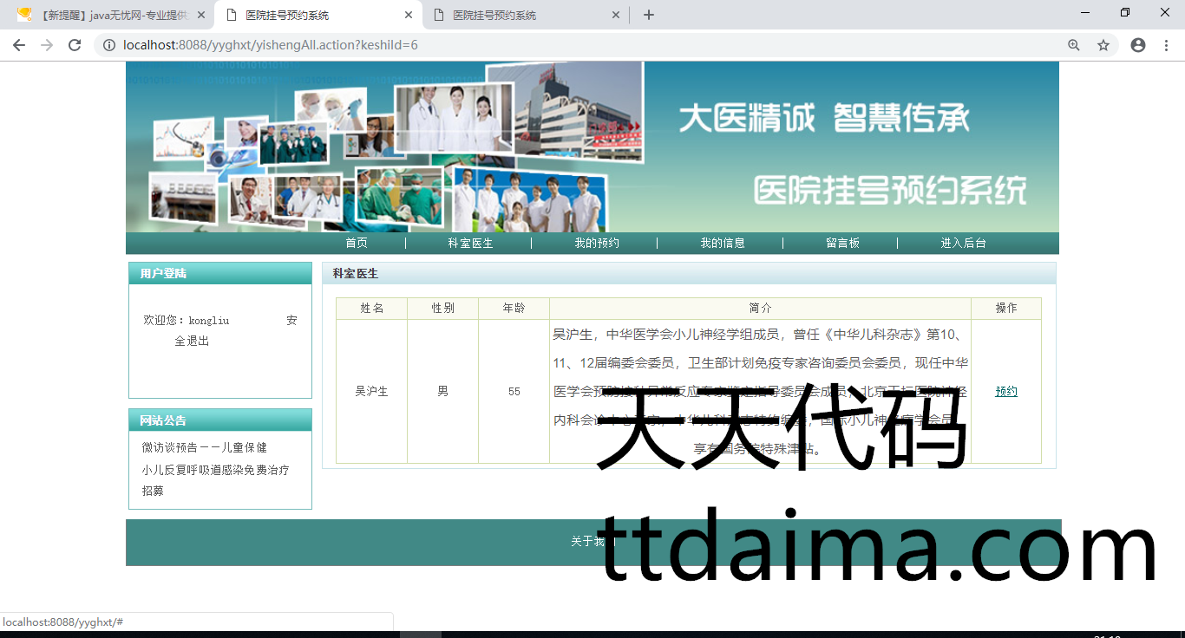Open the 留言板 message board
Screen dimensions: 1185x638
pyautogui.click(x=842, y=244)
